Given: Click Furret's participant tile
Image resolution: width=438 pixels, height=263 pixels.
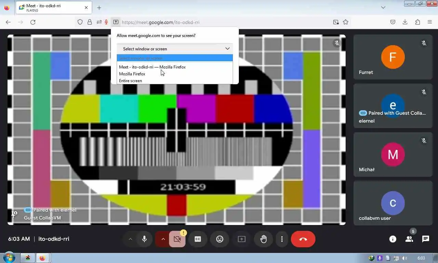Looking at the screenshot, I should [393, 57].
